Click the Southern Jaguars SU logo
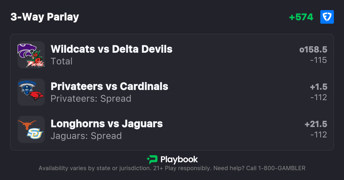The image size is (344, 180). (x=35, y=134)
